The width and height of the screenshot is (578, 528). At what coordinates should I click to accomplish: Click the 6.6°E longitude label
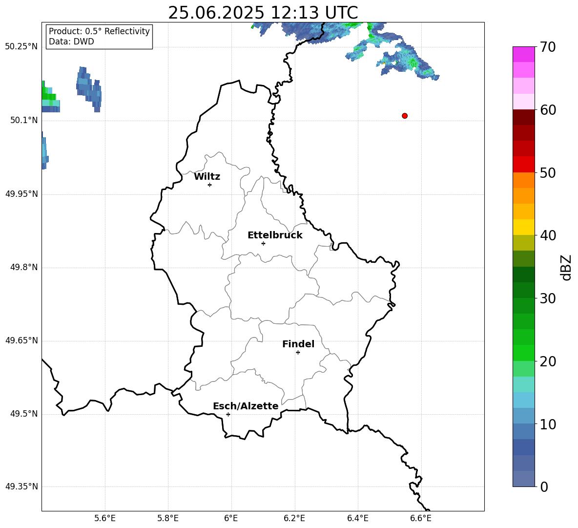(x=421, y=518)
